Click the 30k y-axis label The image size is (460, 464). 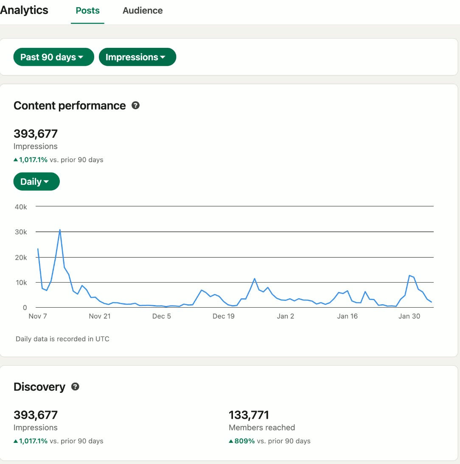[x=21, y=232]
